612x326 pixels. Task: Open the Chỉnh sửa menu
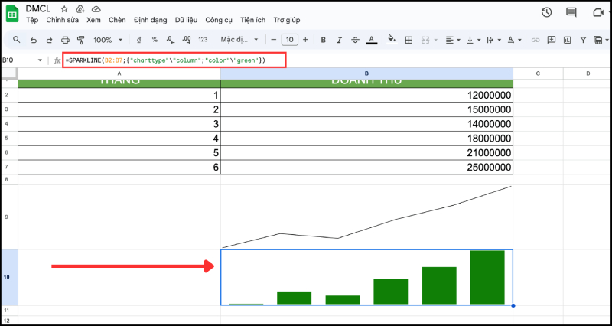[x=63, y=20]
